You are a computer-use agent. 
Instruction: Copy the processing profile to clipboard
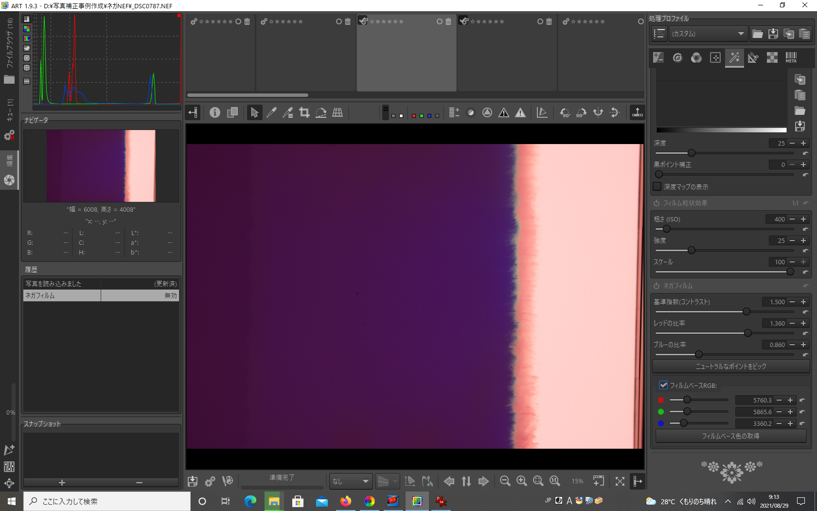(x=789, y=34)
